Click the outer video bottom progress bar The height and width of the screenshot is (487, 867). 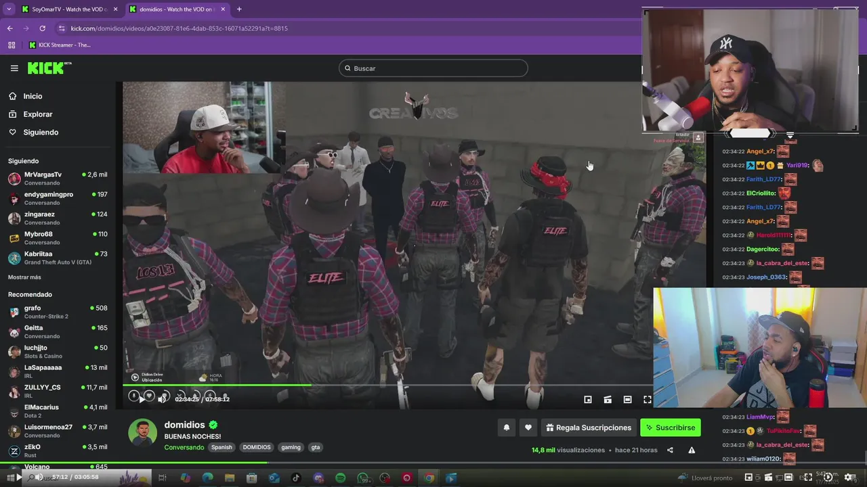point(433,463)
